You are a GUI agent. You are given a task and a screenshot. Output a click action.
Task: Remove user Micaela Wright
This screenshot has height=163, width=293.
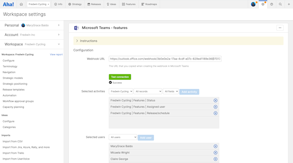[x=215, y=153]
